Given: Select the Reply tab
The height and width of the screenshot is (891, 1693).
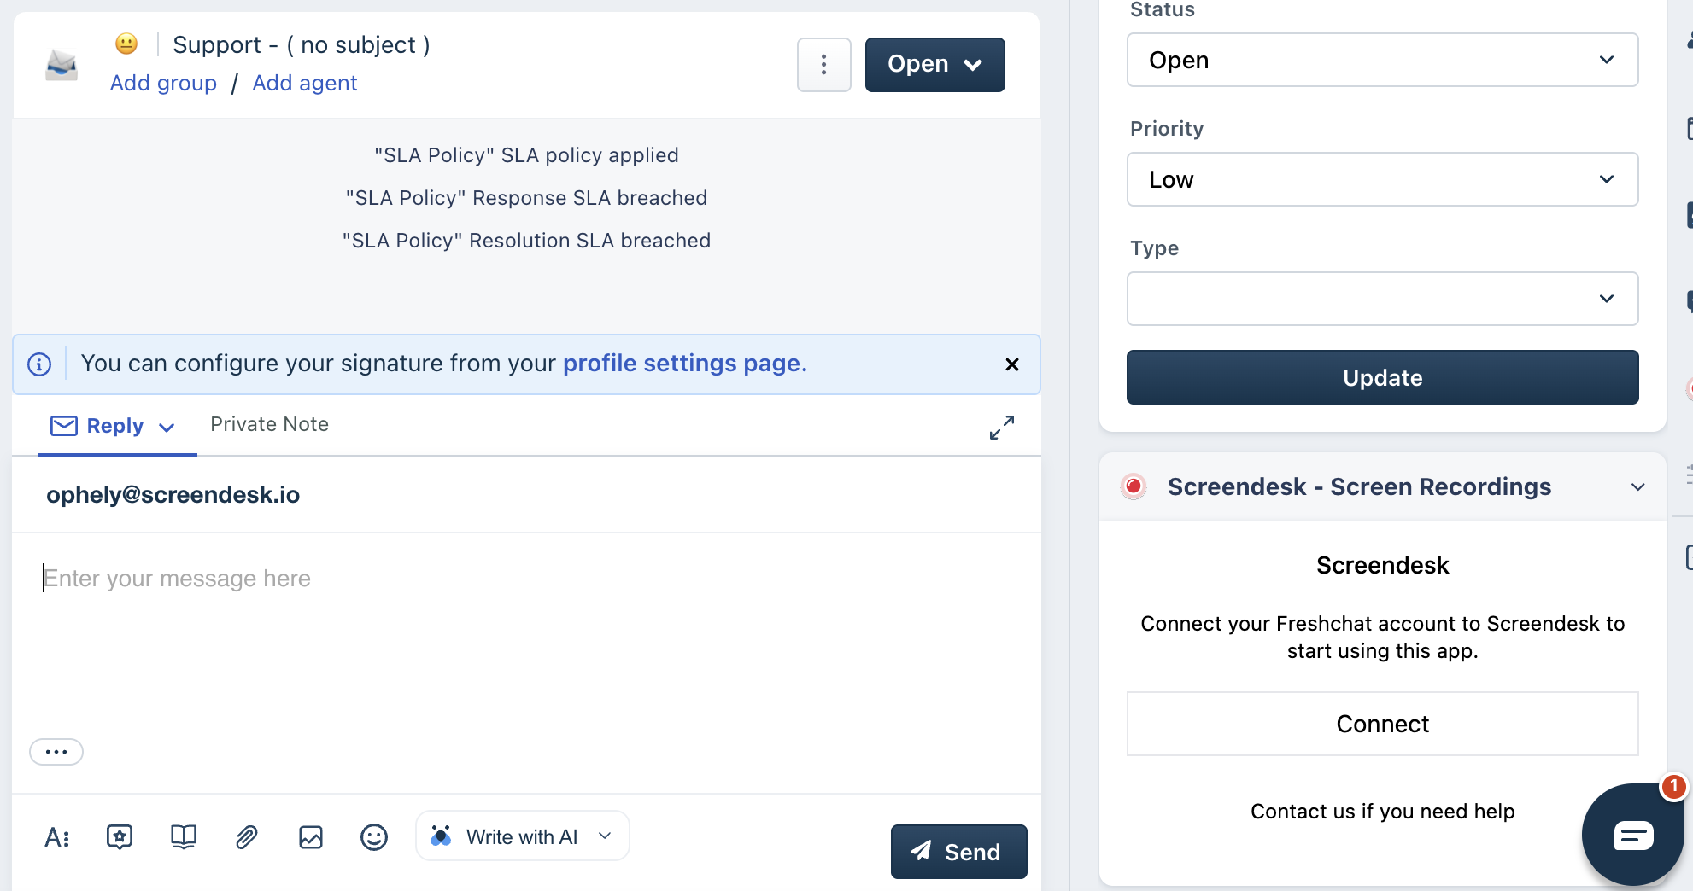Looking at the screenshot, I should coord(114,426).
